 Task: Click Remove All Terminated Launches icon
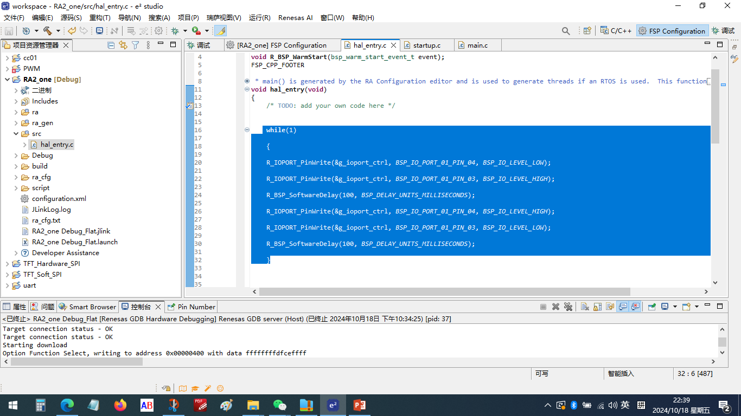click(568, 307)
